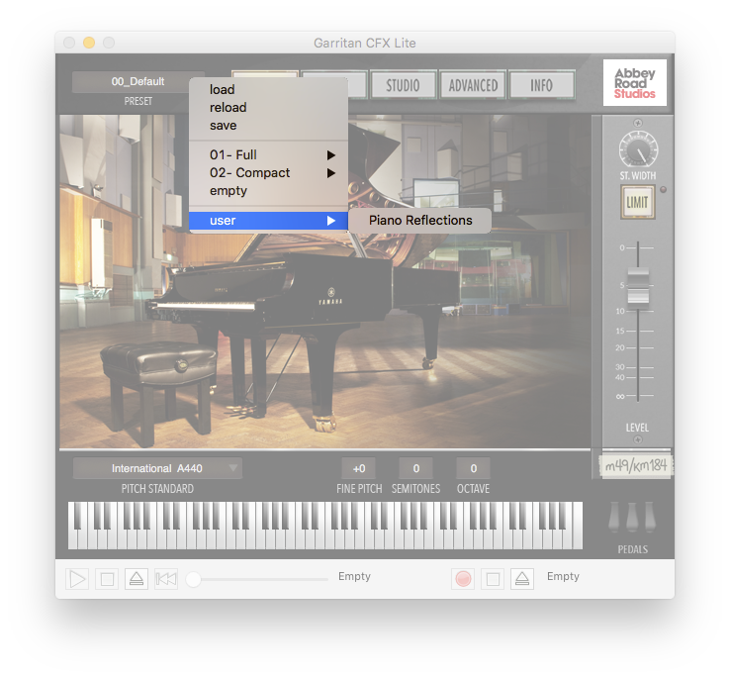Select load in preset menu

(x=268, y=89)
